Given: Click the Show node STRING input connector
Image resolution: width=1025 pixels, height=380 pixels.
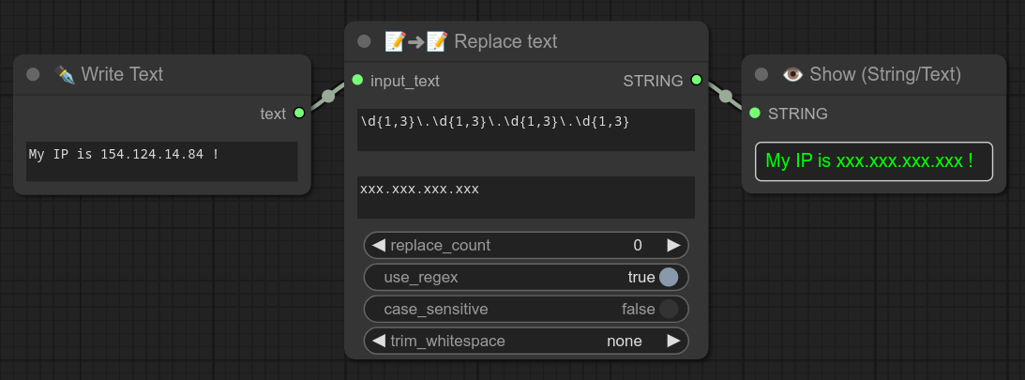Looking at the screenshot, I should pyautogui.click(x=755, y=114).
